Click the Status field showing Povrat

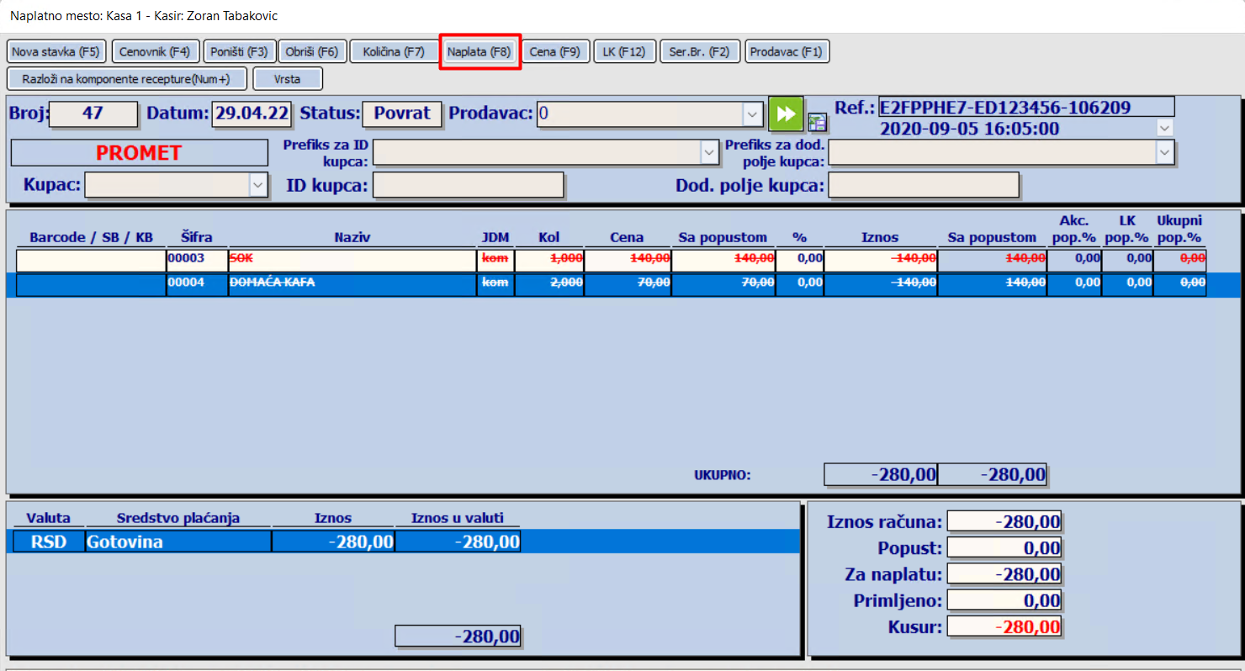(402, 114)
